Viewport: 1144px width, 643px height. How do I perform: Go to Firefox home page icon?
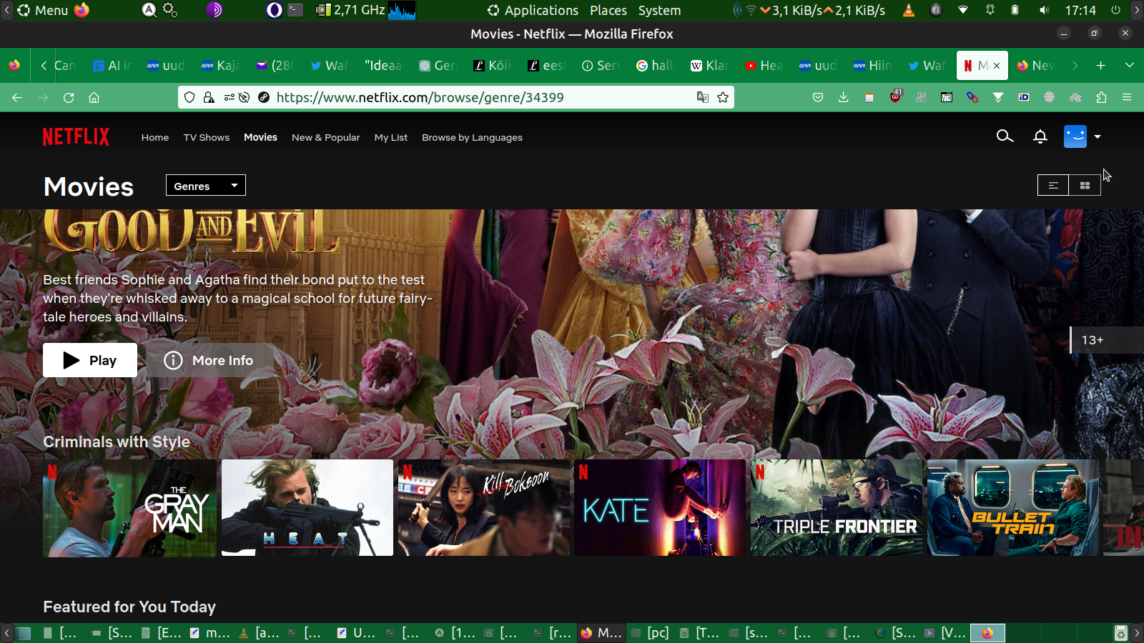pos(94,97)
